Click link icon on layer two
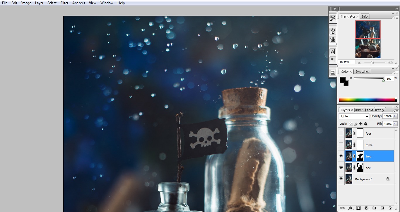 pos(354,156)
